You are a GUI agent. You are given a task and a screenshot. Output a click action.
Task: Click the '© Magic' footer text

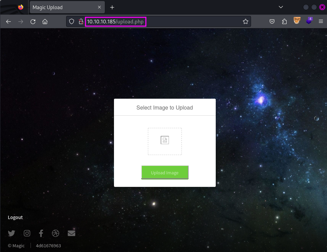16,246
